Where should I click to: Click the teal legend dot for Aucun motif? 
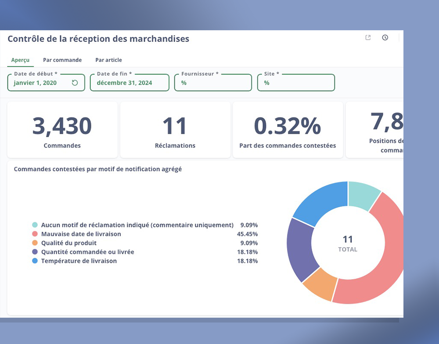coord(35,225)
